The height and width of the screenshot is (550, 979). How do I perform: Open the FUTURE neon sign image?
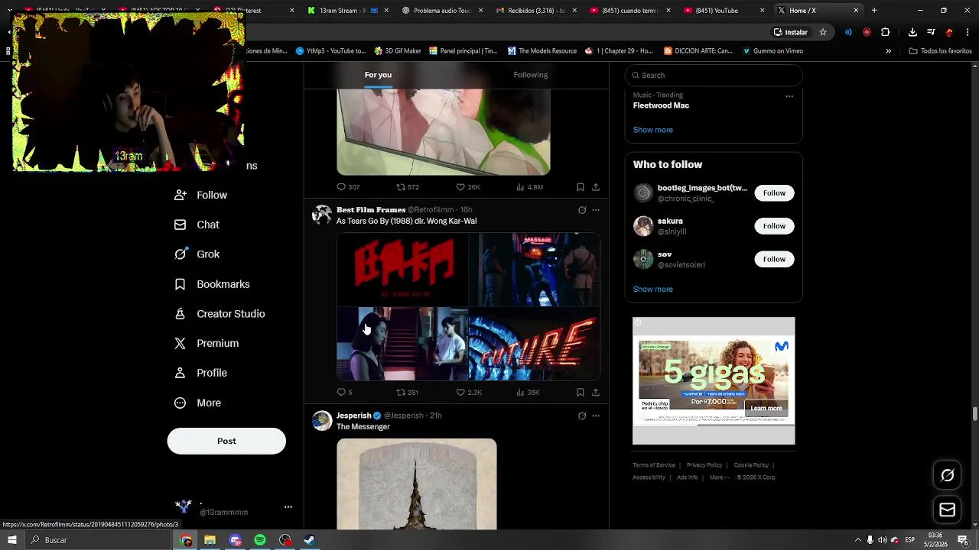click(x=535, y=344)
